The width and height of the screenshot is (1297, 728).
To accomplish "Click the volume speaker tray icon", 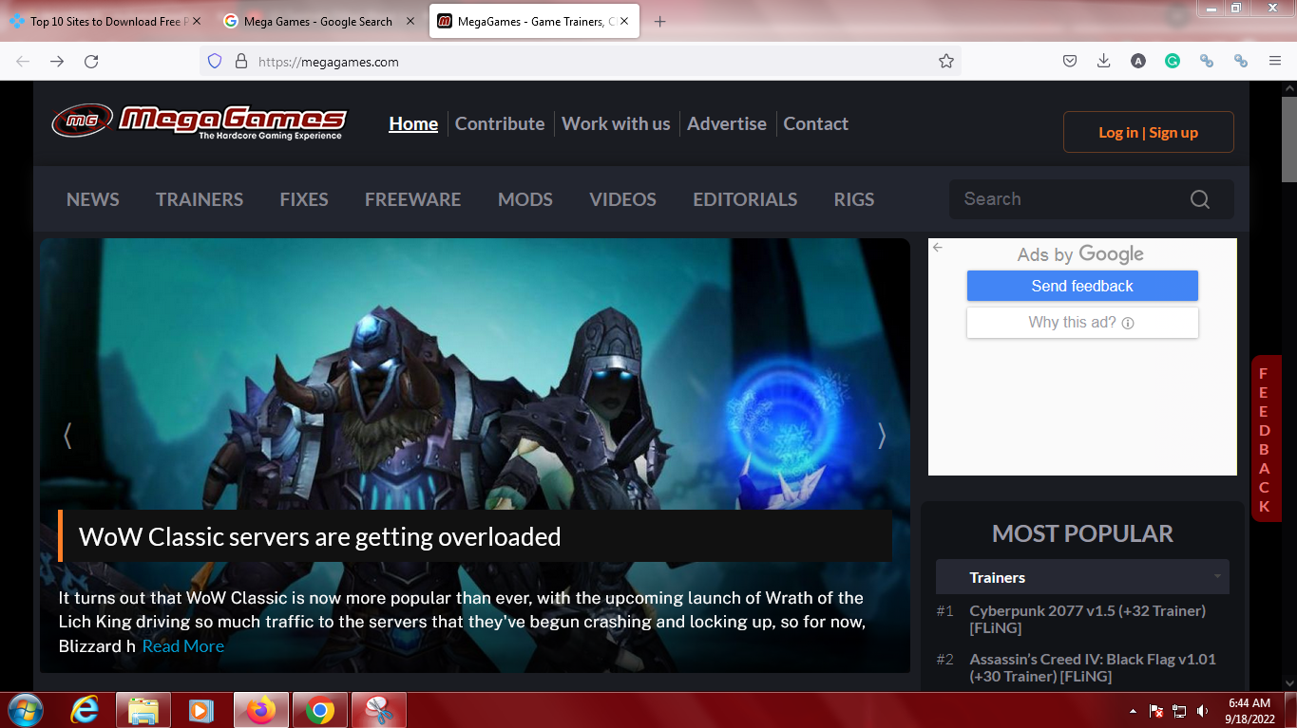I will [1203, 711].
